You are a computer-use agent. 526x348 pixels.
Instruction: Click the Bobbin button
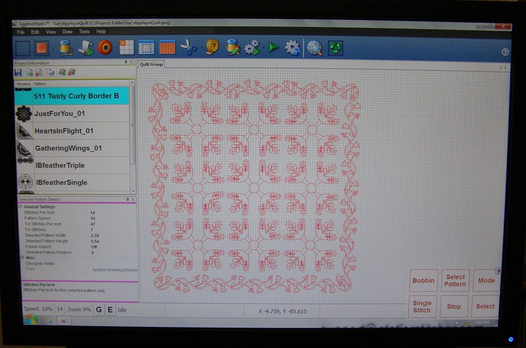click(423, 281)
